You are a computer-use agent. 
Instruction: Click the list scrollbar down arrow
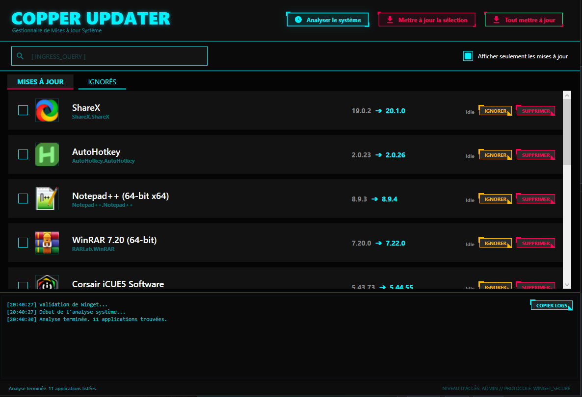pyautogui.click(x=567, y=285)
